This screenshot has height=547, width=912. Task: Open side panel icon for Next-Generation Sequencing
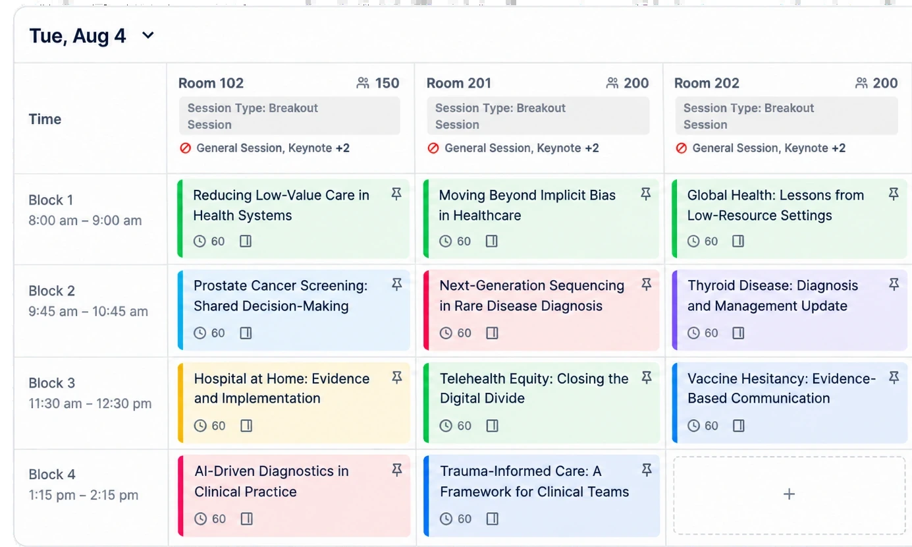coord(492,333)
